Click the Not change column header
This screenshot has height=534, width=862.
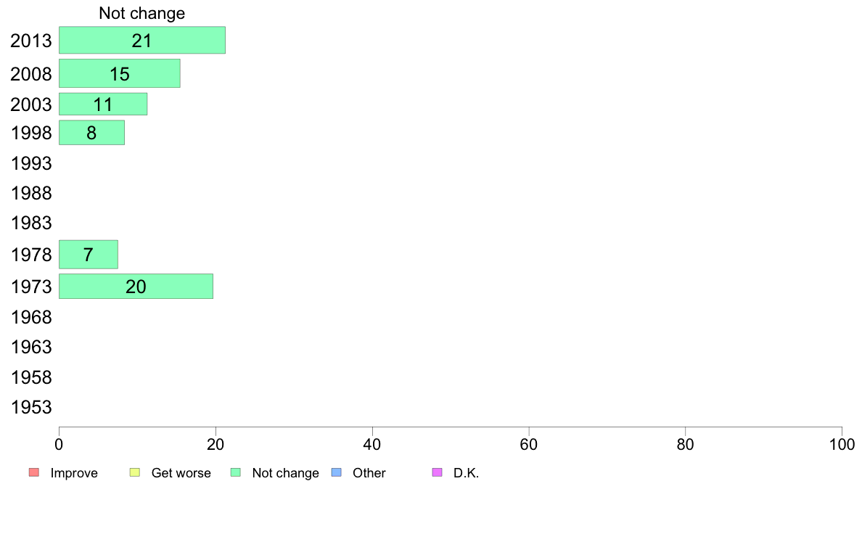pyautogui.click(x=141, y=13)
